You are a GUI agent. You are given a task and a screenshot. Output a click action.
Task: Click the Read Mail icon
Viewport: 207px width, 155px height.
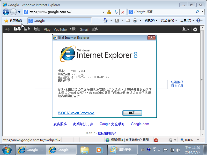[128, 20]
